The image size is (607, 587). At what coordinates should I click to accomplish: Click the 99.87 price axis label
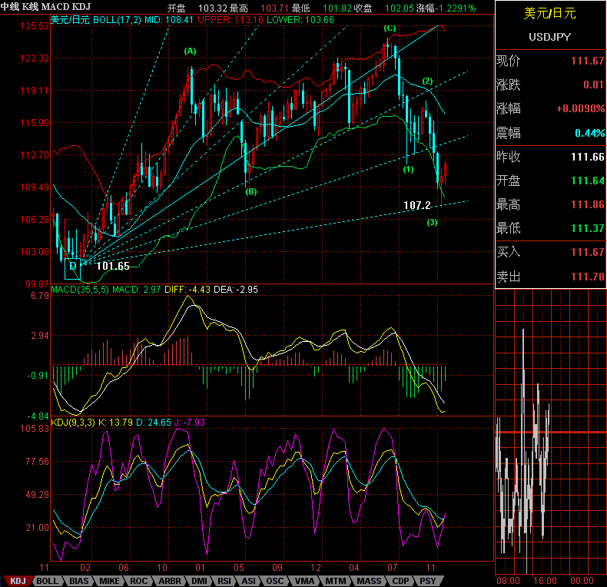click(x=37, y=284)
